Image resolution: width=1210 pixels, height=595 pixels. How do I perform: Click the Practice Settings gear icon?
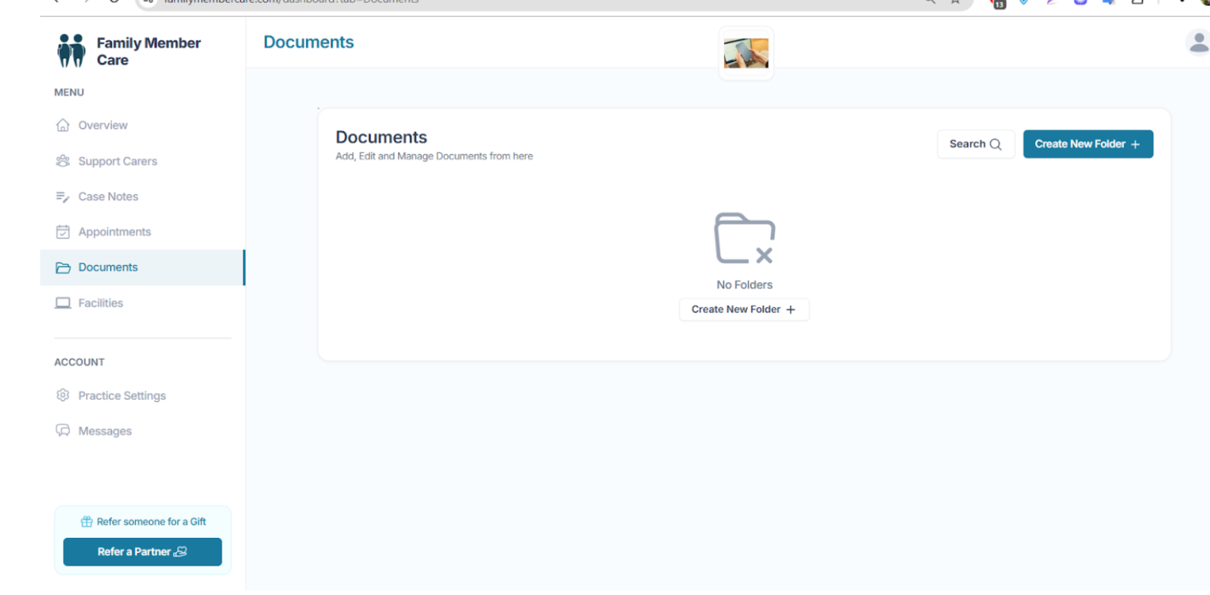click(x=63, y=395)
